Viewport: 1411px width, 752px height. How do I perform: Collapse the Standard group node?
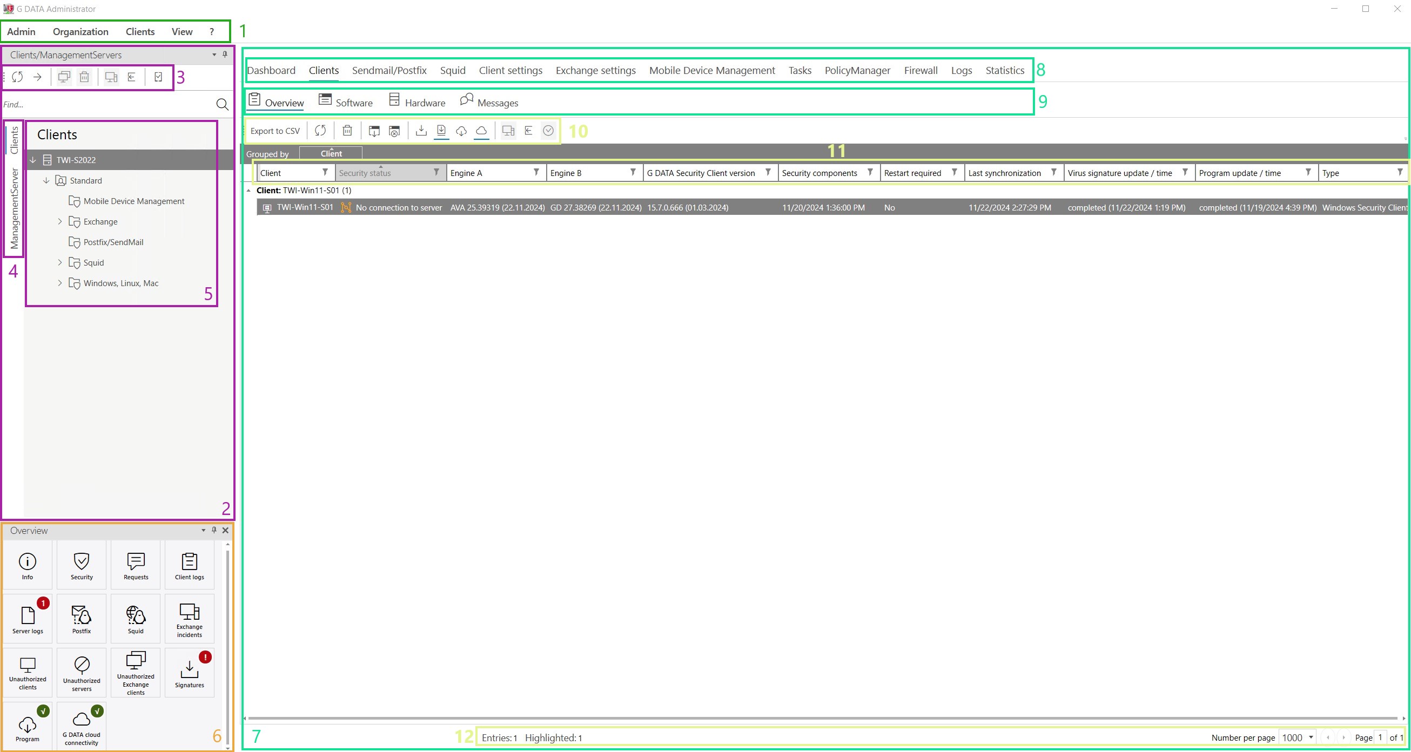pyautogui.click(x=46, y=181)
